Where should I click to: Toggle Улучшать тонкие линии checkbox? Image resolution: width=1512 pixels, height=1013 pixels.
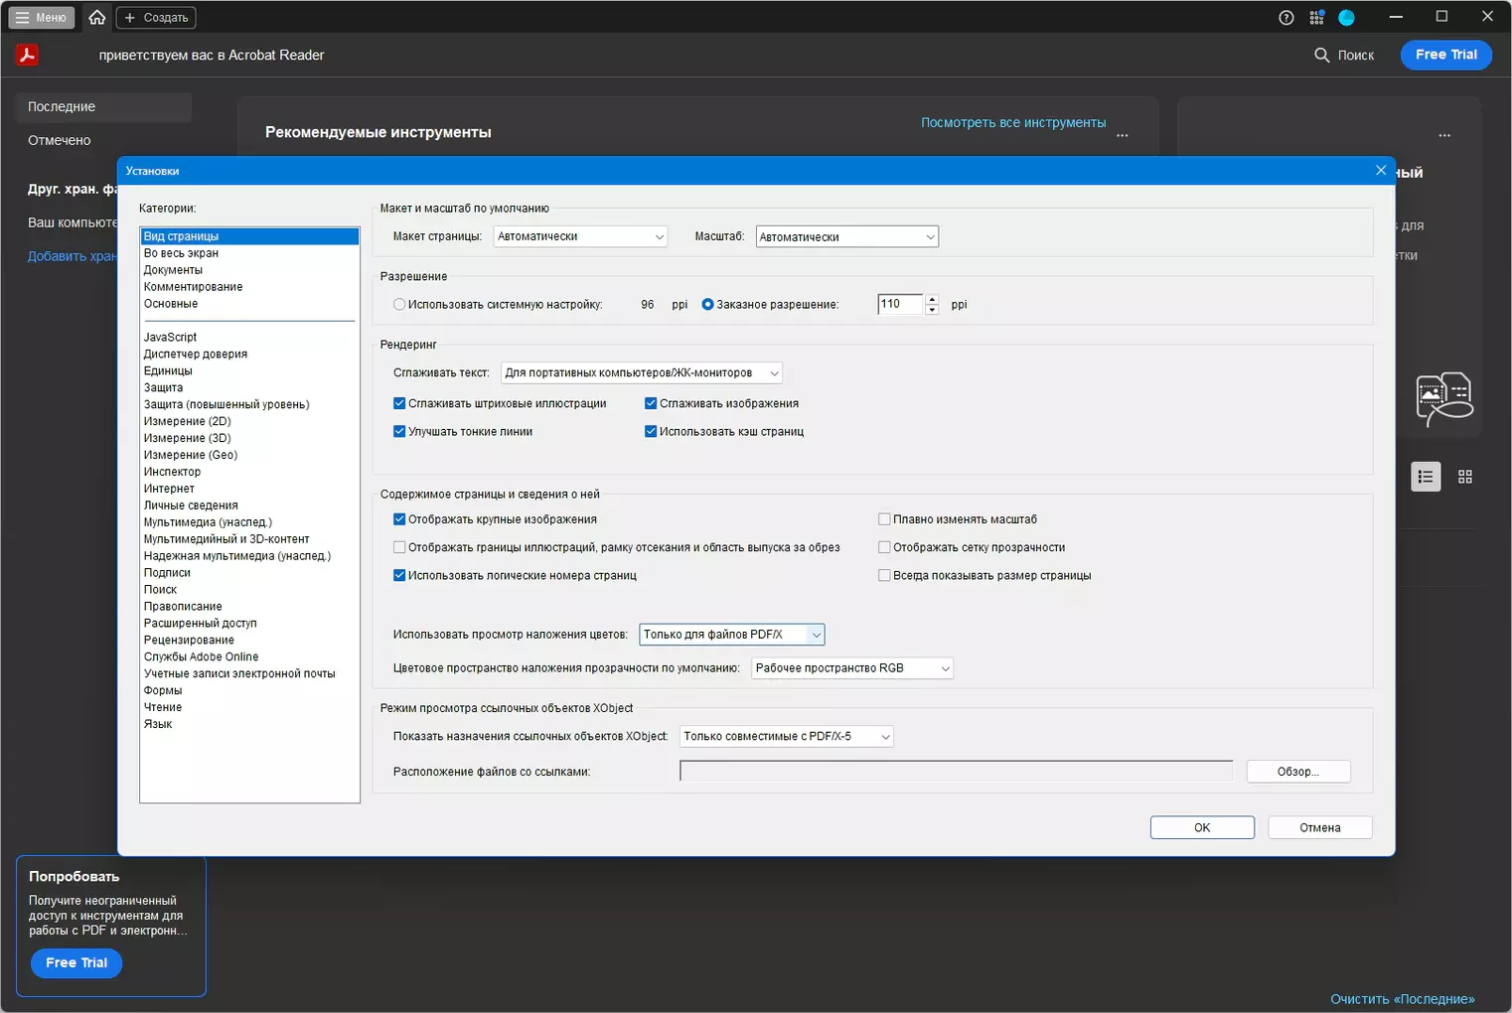point(399,431)
